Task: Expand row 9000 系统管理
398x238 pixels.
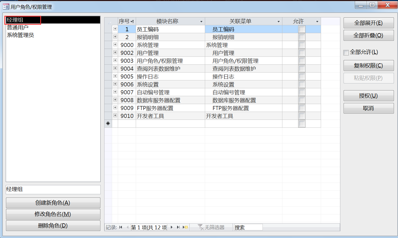Action: (x=115, y=45)
